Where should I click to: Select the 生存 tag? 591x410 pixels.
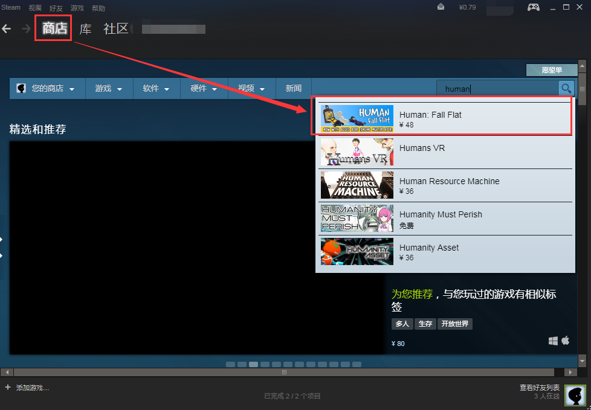click(425, 324)
